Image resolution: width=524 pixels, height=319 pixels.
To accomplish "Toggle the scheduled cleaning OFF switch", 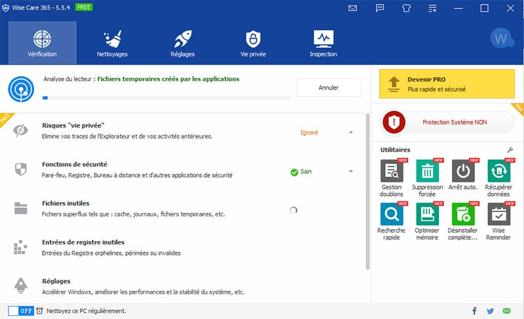I will click(x=21, y=311).
